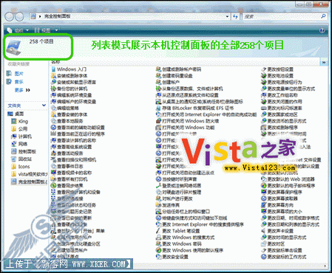This screenshot has height=273, width=332.
Task: Select 更改货币的显示方式 list text
Action: coord(287,121)
